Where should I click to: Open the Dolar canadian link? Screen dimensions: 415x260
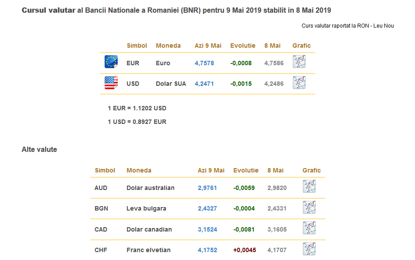coord(149,229)
